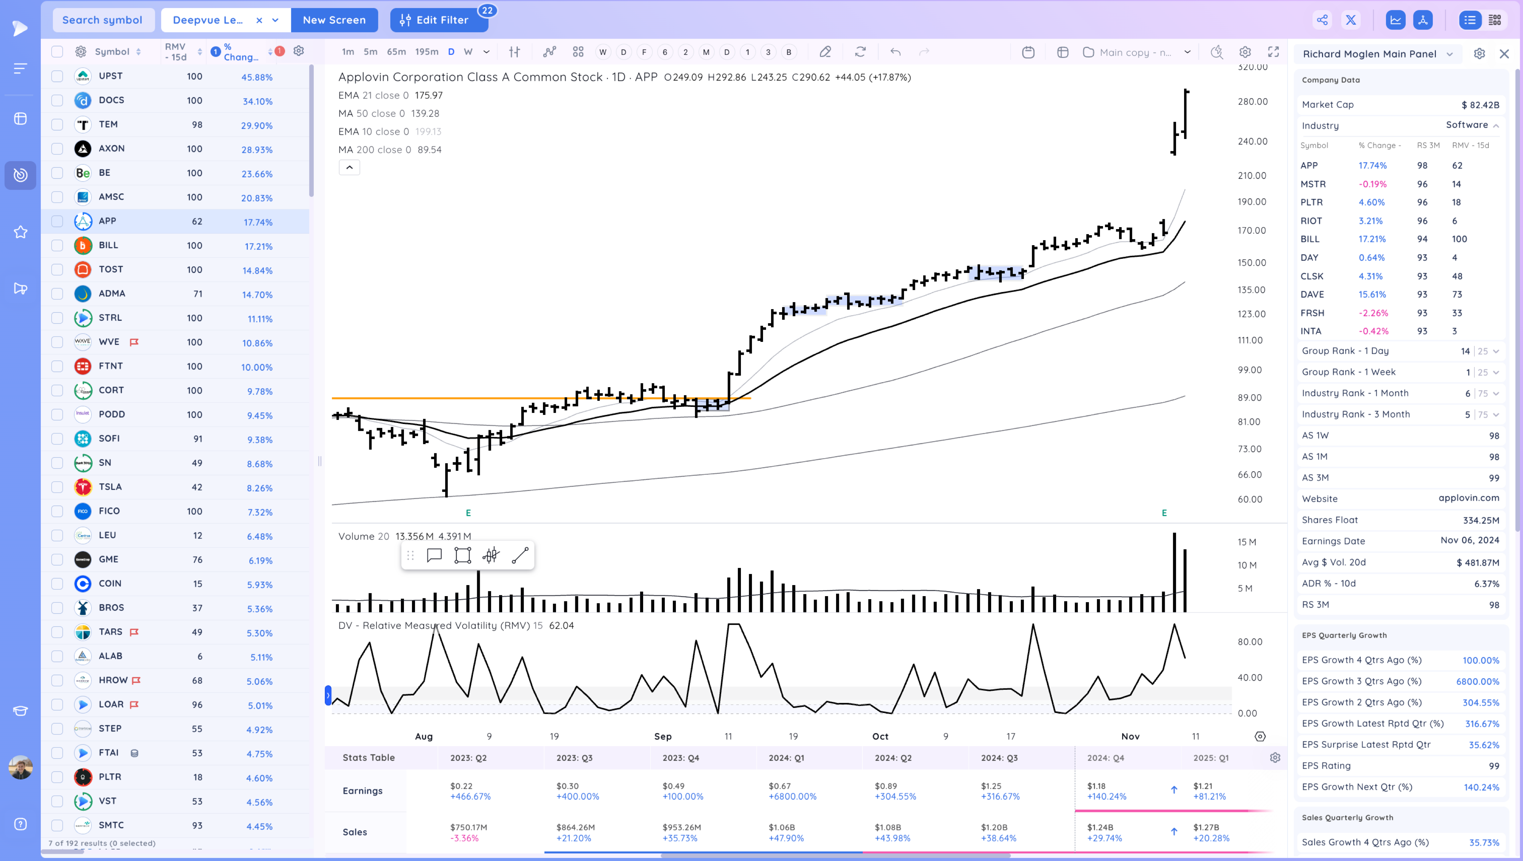The height and width of the screenshot is (861, 1523).
Task: Click the undo arrow icon
Action: (x=896, y=52)
